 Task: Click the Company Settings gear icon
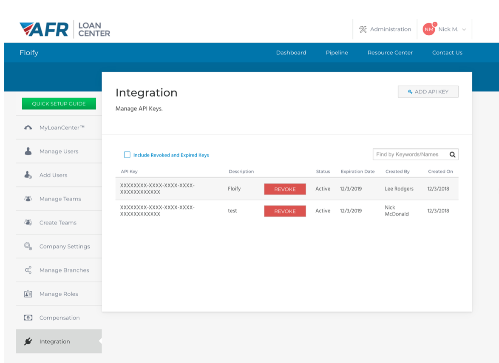(x=28, y=246)
